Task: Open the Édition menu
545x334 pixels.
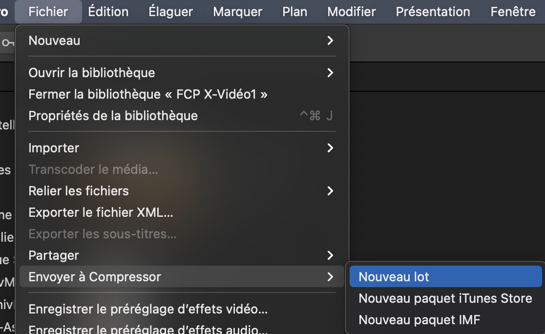Action: pos(108,12)
